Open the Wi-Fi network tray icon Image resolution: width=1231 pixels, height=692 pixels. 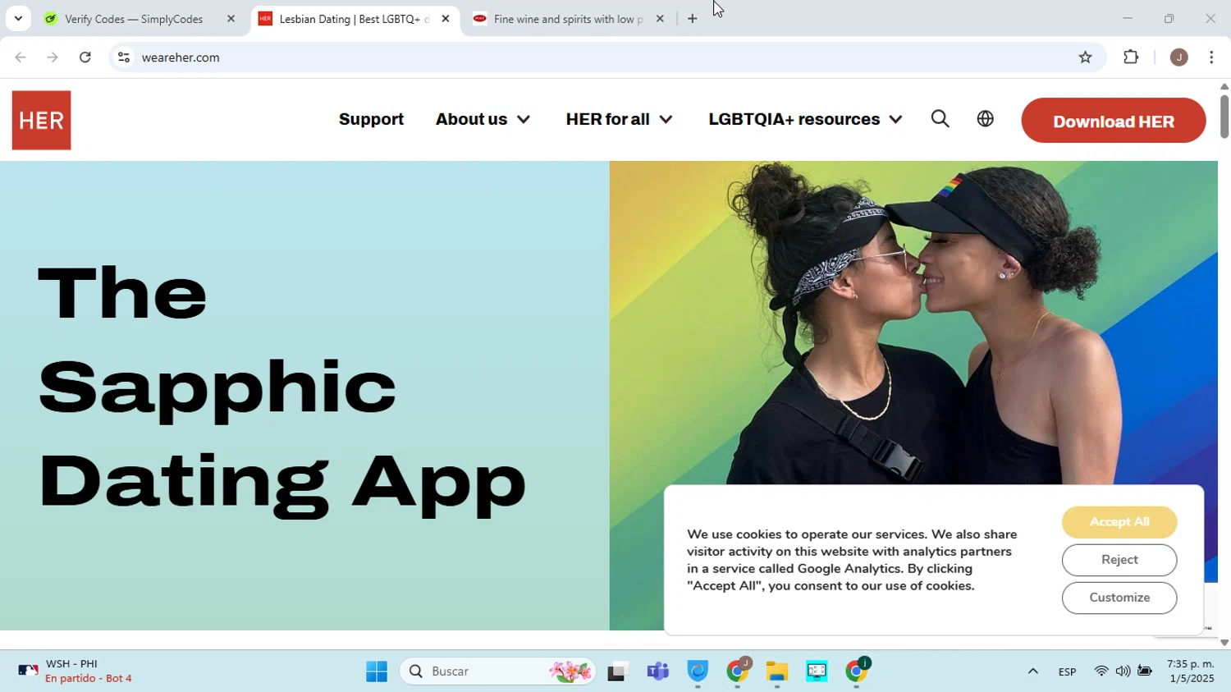click(1101, 671)
